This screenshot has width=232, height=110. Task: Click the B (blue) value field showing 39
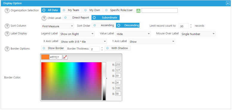[118, 76]
